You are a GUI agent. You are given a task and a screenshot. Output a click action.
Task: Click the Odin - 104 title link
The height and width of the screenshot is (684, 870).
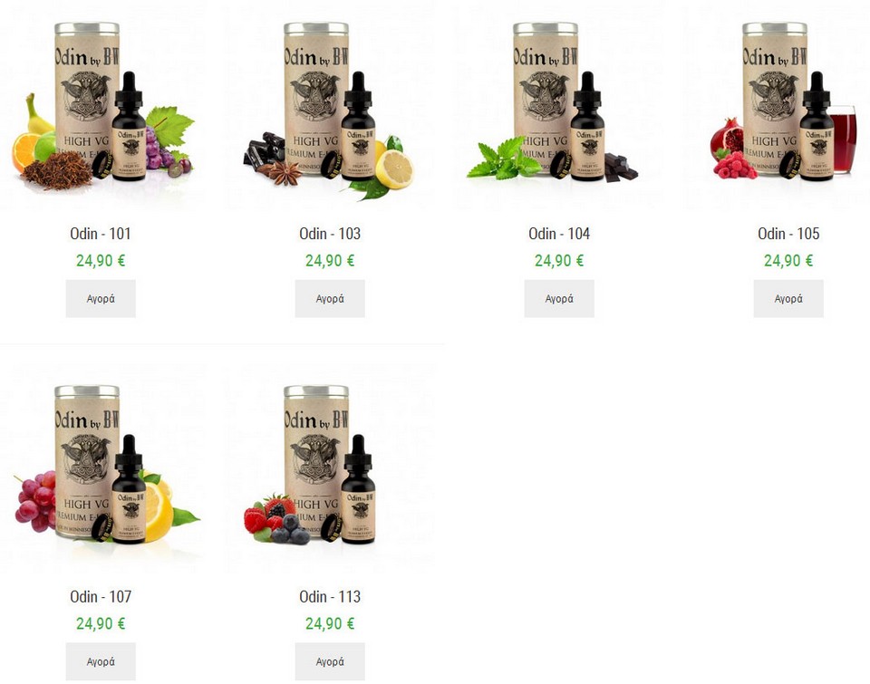(x=559, y=234)
